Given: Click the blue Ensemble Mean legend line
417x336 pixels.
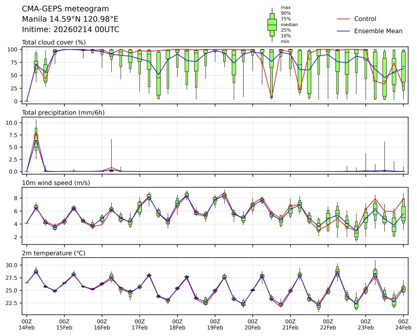Looking at the screenshot, I should click(x=343, y=31).
